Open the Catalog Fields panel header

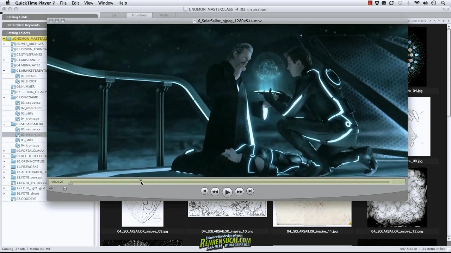tap(50, 17)
